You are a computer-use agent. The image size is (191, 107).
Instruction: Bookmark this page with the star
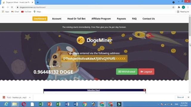coord(173,7)
